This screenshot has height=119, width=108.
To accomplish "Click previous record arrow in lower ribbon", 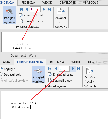I will (x=56, y=69).
